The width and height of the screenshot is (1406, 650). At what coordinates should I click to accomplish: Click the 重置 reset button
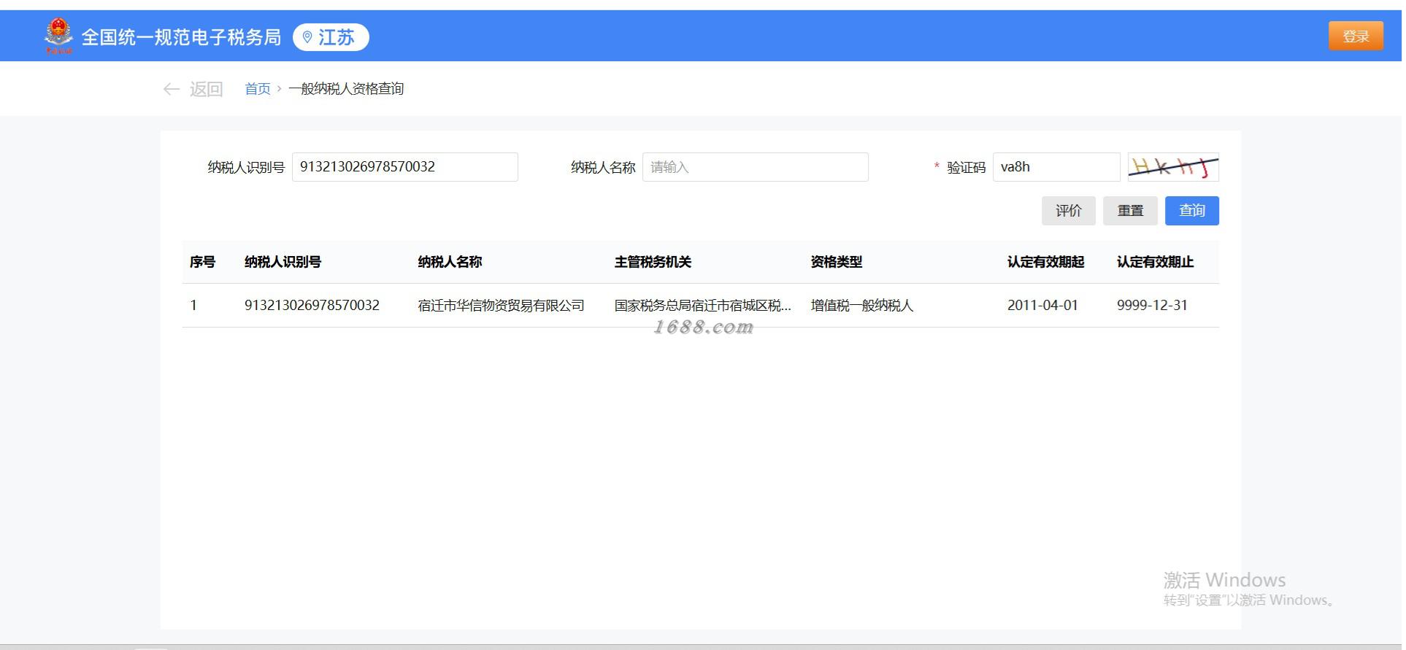[x=1130, y=211]
